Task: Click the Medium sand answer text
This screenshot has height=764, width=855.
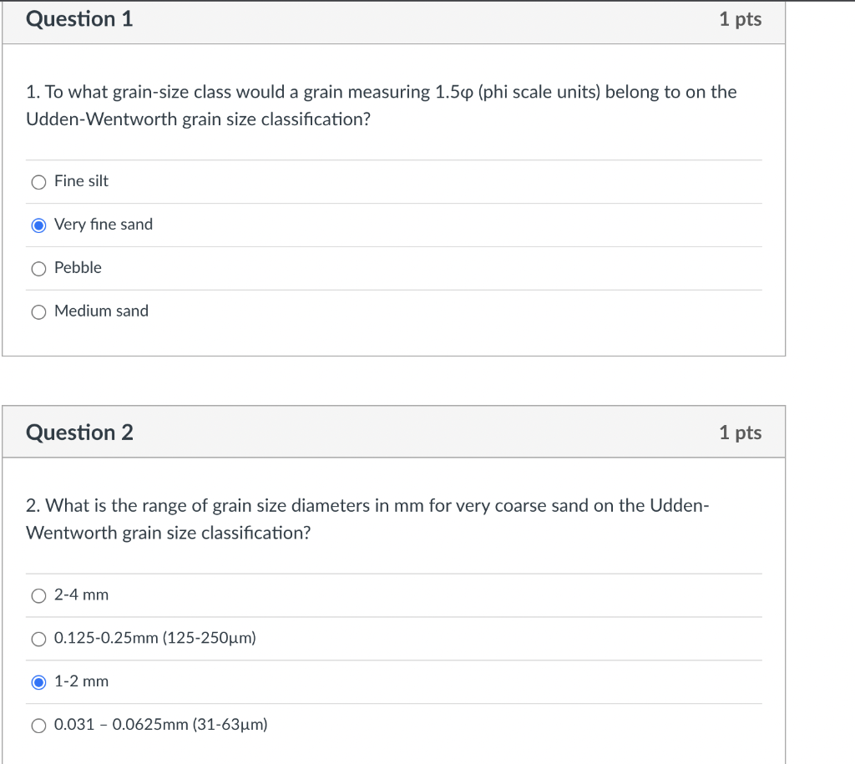Action: pyautogui.click(x=100, y=311)
